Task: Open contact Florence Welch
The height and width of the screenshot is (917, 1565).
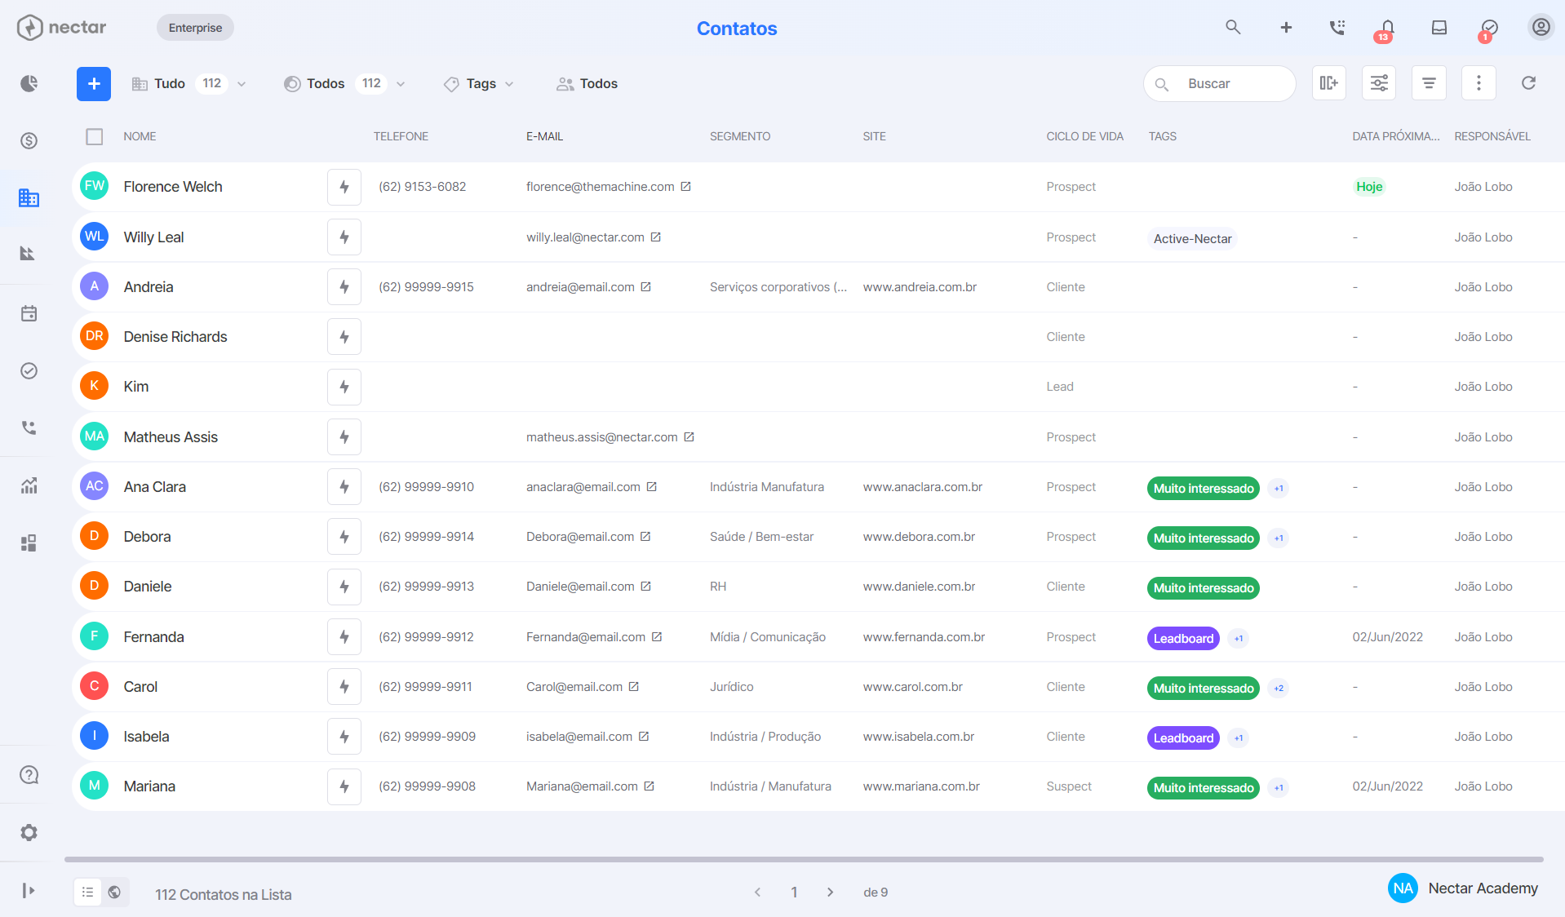Action: tap(173, 187)
